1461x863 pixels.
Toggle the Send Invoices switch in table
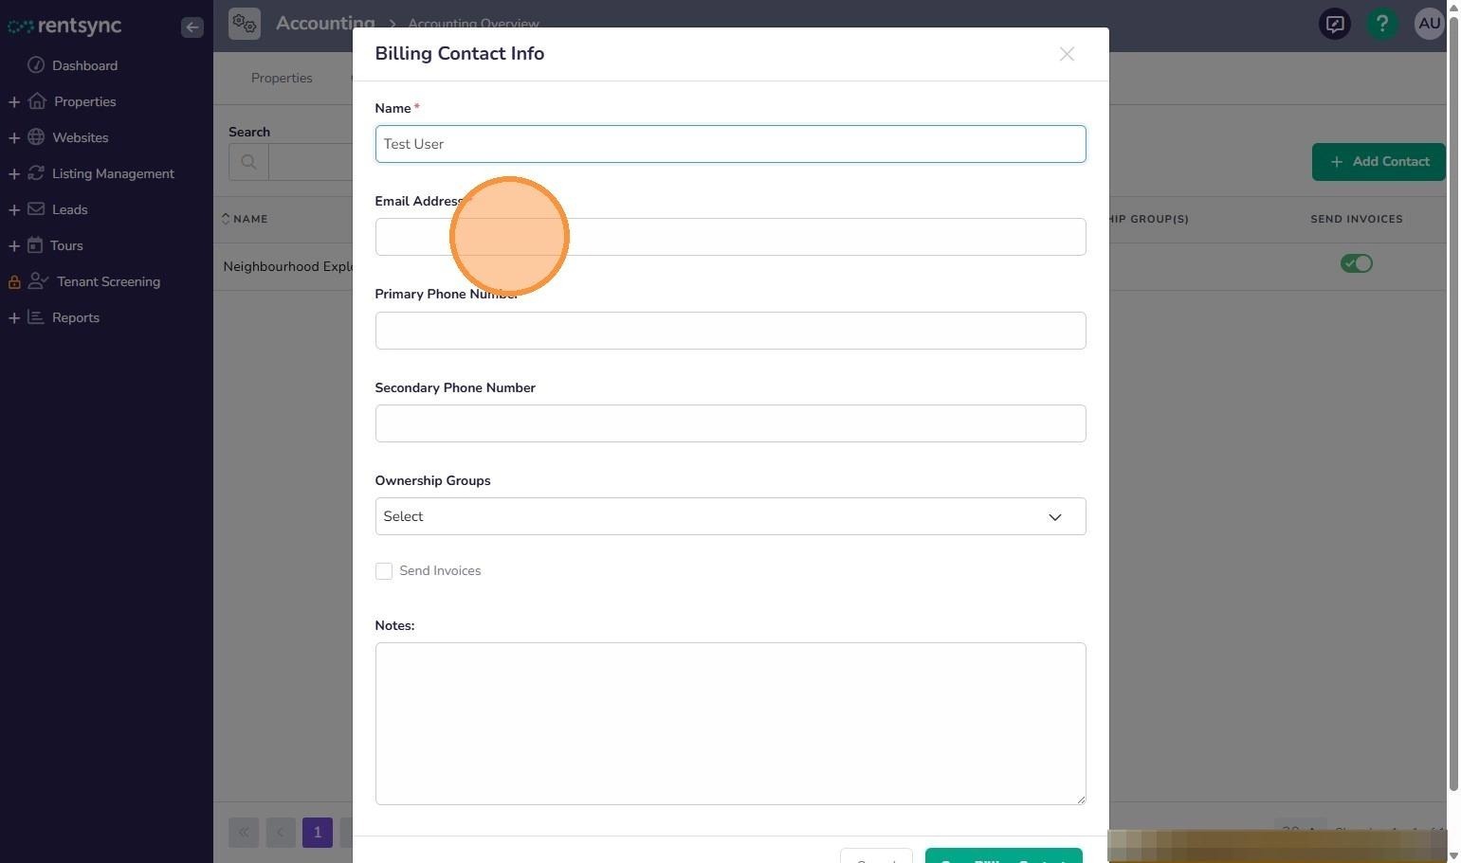1357,263
